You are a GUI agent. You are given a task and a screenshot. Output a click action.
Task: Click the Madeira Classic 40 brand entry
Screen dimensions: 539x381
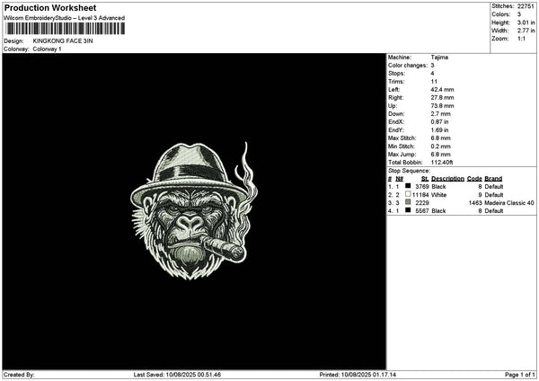509,203
